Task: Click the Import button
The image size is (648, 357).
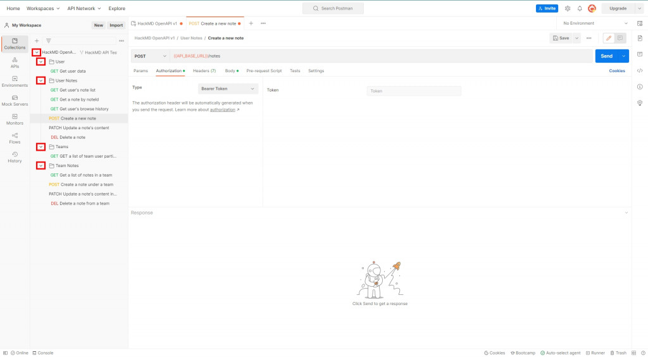Action: pyautogui.click(x=116, y=25)
